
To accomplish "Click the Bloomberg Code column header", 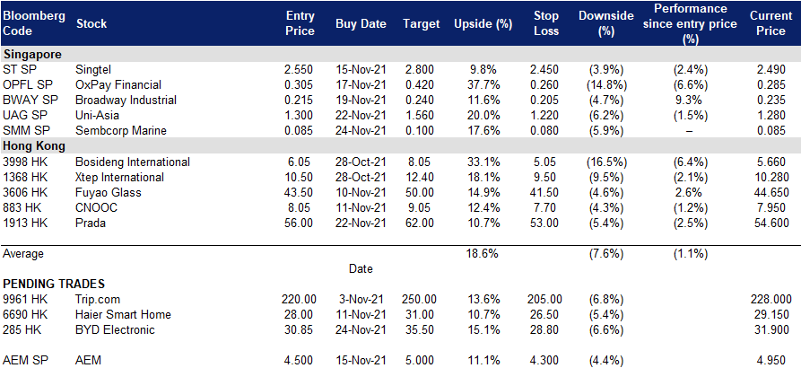I will click(x=34, y=23).
